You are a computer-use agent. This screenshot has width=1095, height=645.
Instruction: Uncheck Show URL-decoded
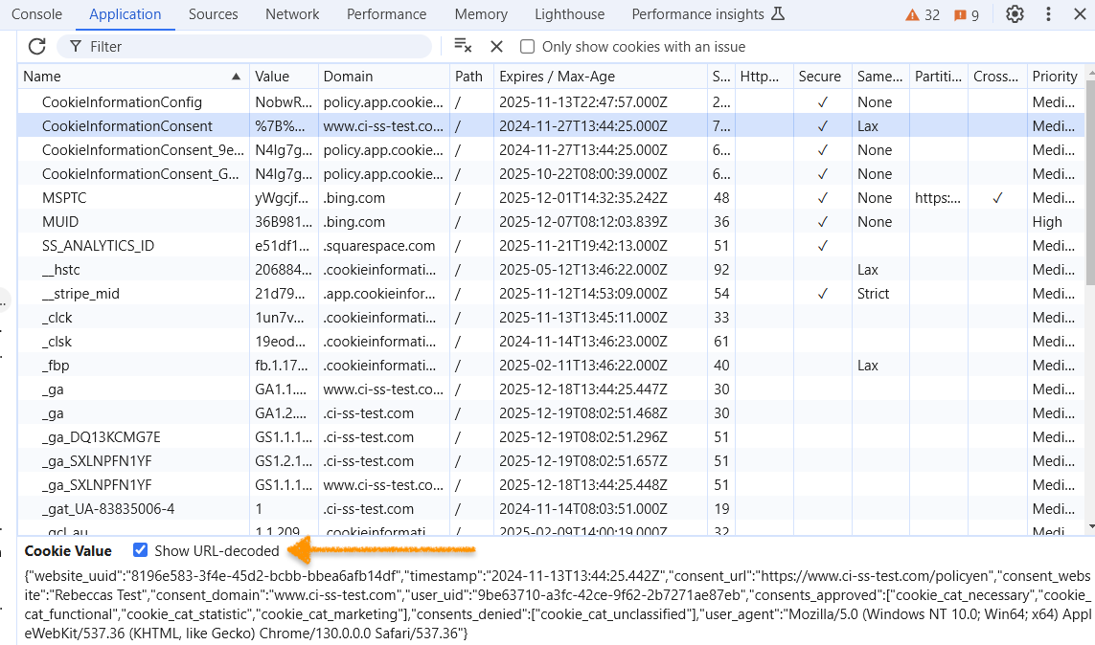click(141, 550)
